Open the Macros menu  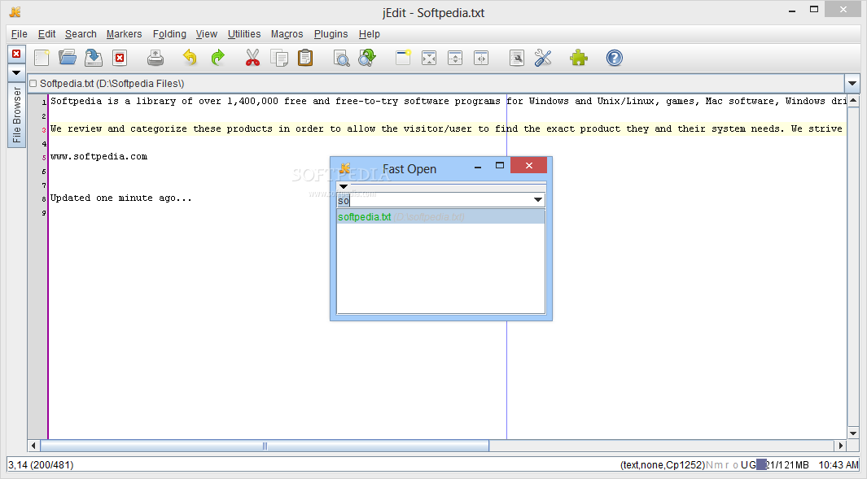tap(287, 34)
